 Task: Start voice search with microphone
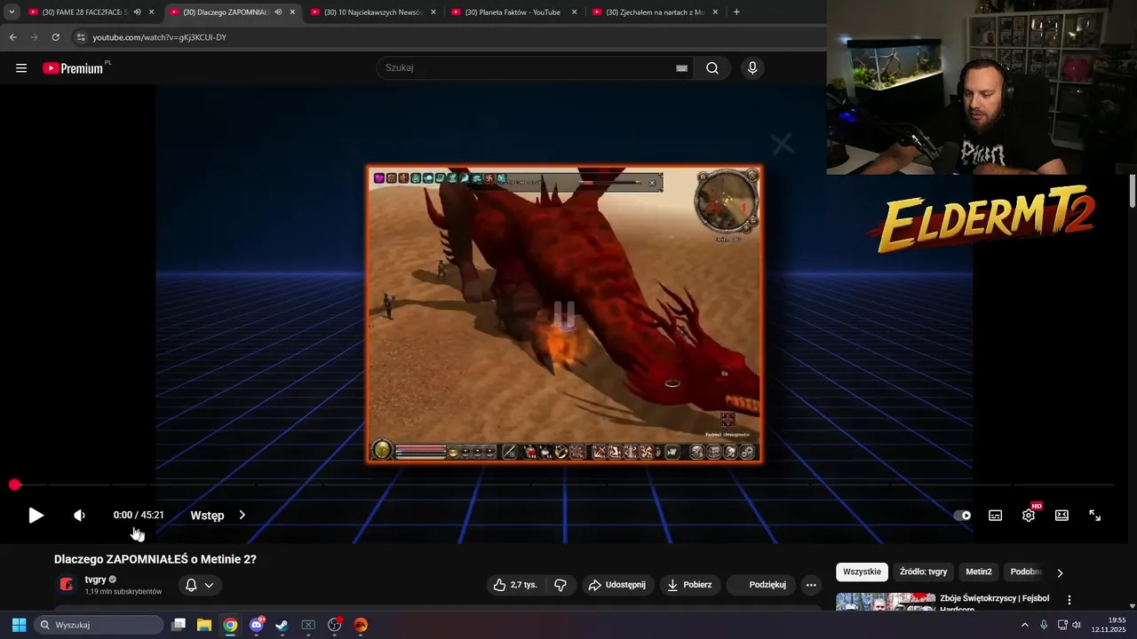coord(752,68)
